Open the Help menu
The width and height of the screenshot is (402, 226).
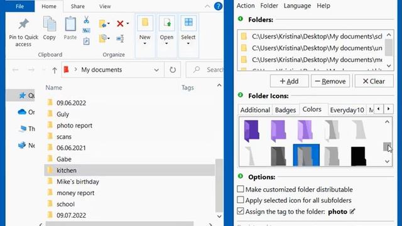[x=323, y=6]
